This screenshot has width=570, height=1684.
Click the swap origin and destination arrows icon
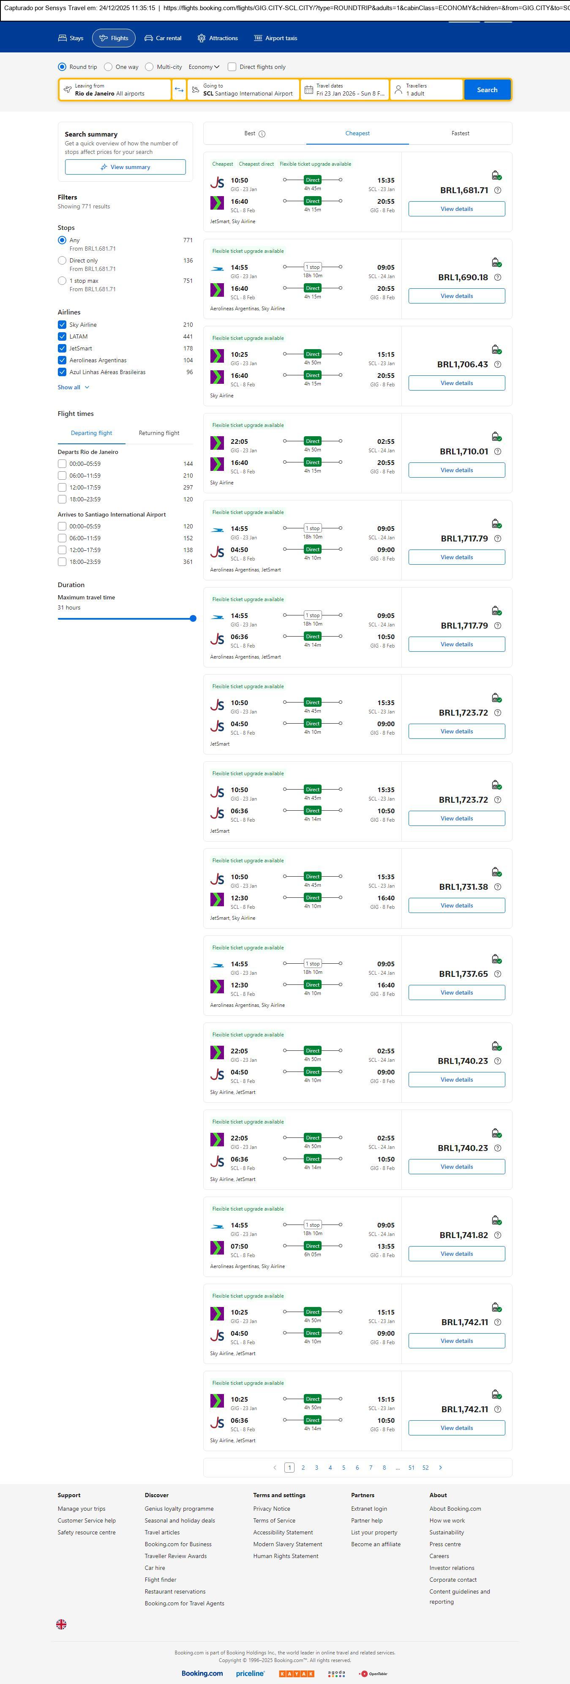coord(178,90)
